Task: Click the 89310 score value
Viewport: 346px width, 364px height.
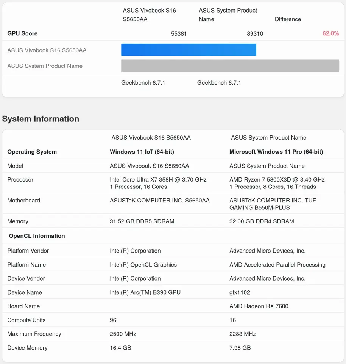Action: pyautogui.click(x=255, y=34)
